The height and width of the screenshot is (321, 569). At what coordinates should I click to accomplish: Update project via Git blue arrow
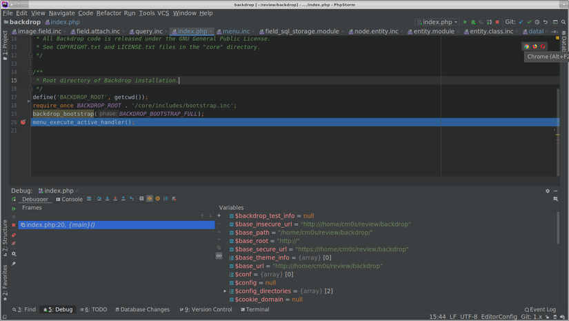(521, 22)
